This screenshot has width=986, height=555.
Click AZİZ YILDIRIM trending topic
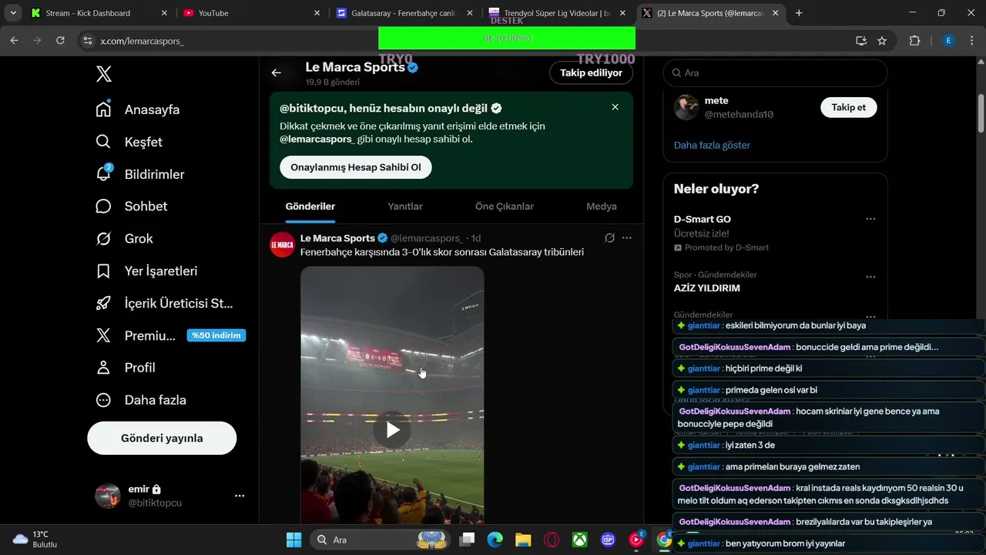coord(707,288)
